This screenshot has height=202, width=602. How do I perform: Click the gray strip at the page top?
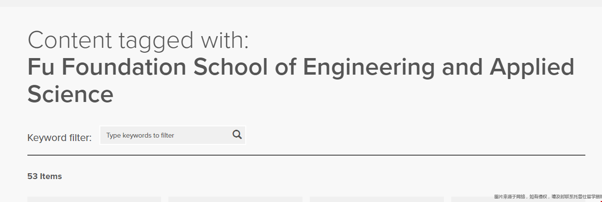point(301,3)
